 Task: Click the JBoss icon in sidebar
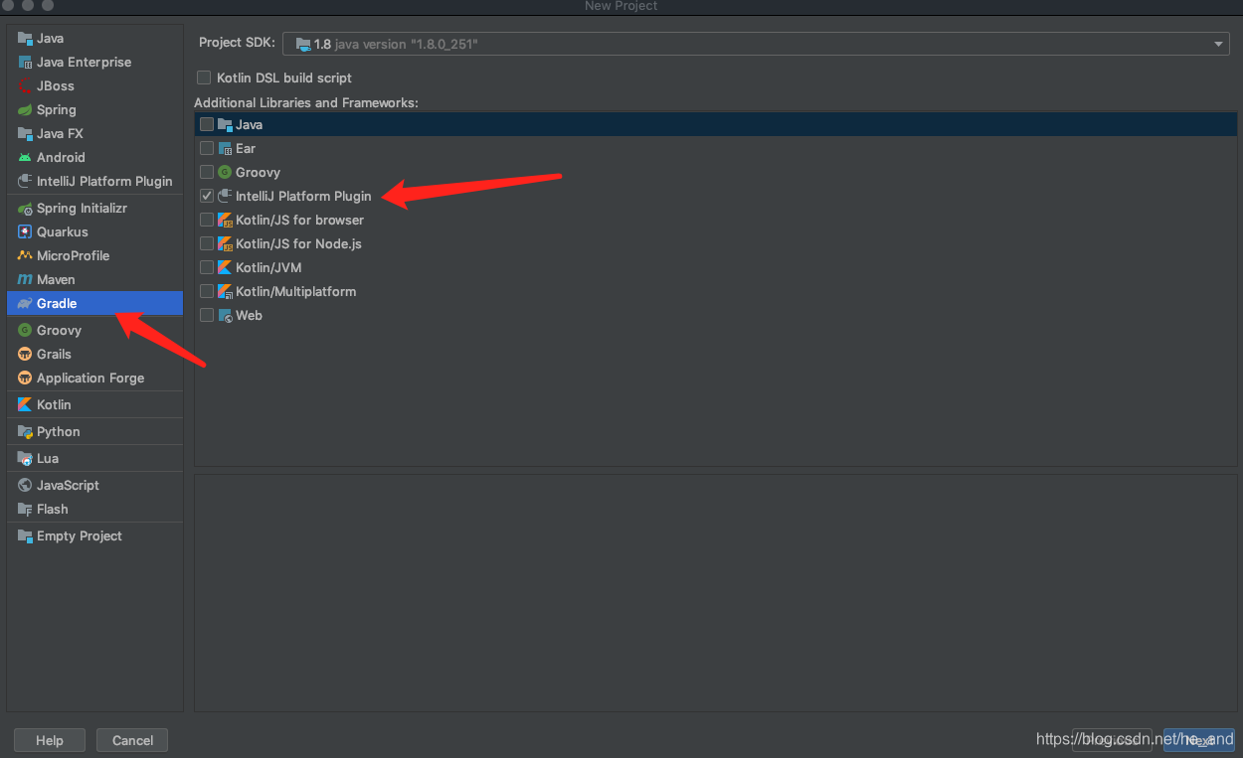(x=25, y=85)
